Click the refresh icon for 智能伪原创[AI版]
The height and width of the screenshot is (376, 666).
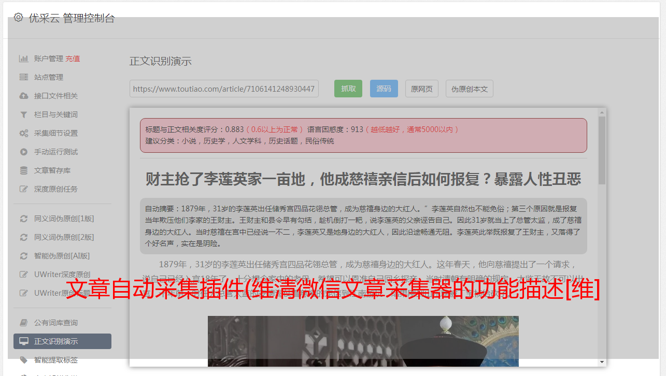(23, 256)
